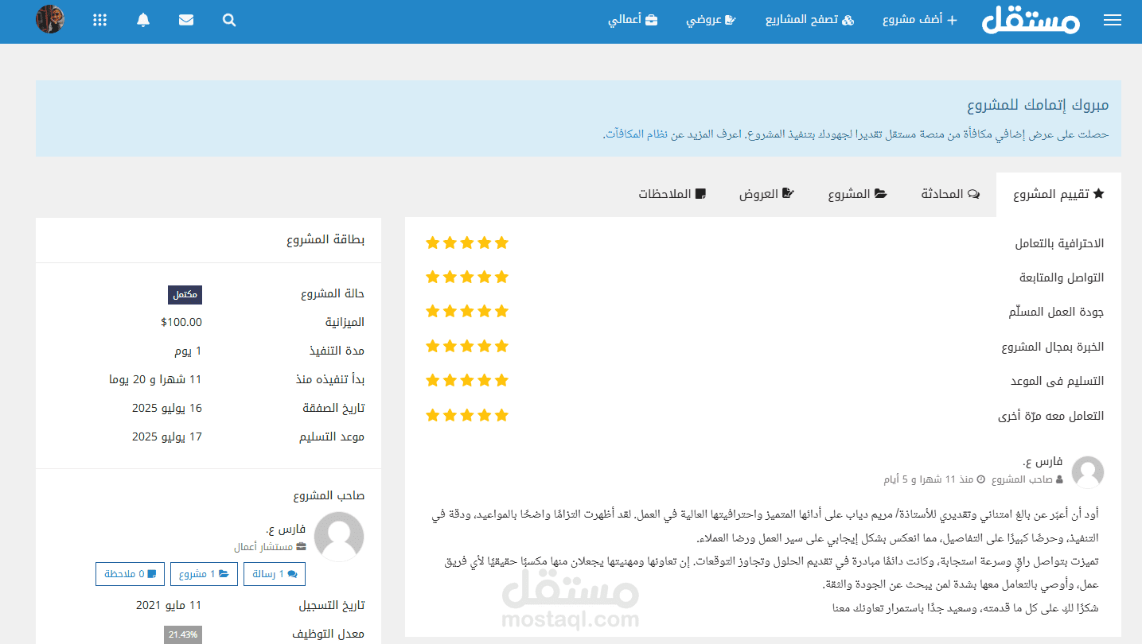The image size is (1142, 644).
Task: Open the messages envelope icon
Action: coord(186,21)
